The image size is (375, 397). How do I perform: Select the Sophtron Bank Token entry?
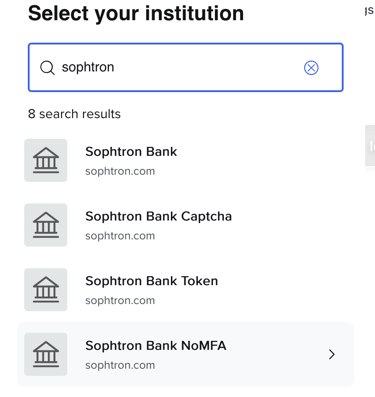click(151, 281)
